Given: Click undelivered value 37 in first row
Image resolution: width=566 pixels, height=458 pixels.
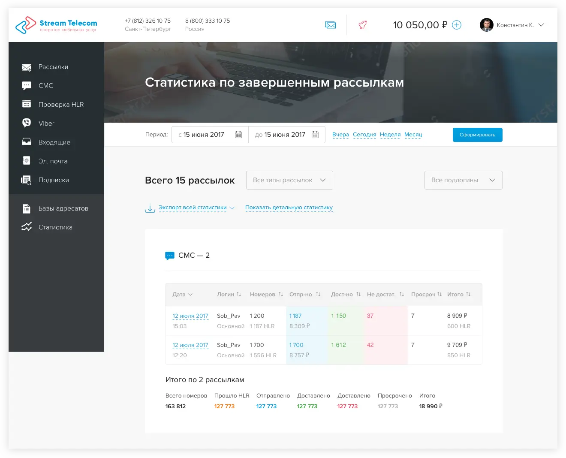Looking at the screenshot, I should 370,316.
